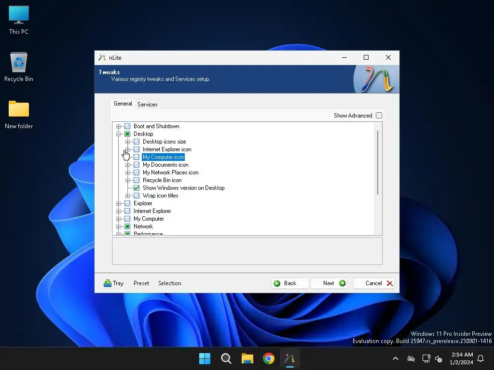Open the Preset menu
This screenshot has width=494, height=370.
pos(141,283)
